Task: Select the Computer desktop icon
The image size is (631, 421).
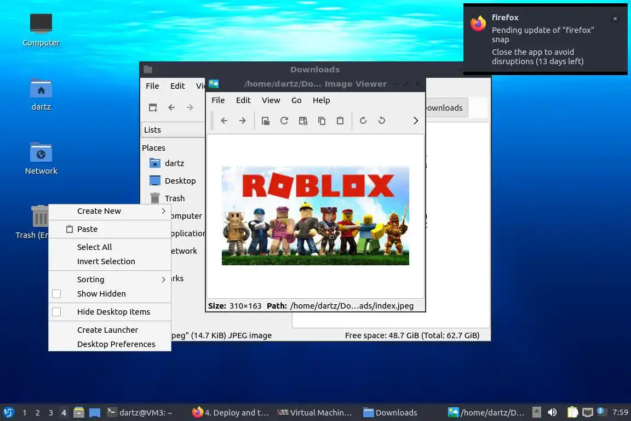Action: (41, 30)
